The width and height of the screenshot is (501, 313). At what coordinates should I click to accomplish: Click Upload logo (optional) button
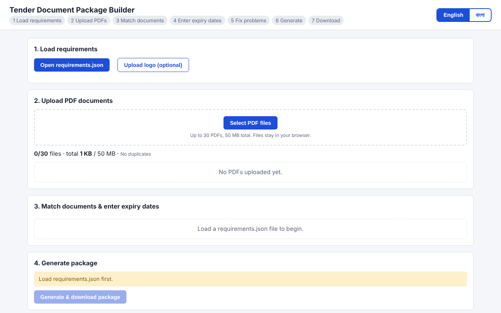pyautogui.click(x=153, y=65)
